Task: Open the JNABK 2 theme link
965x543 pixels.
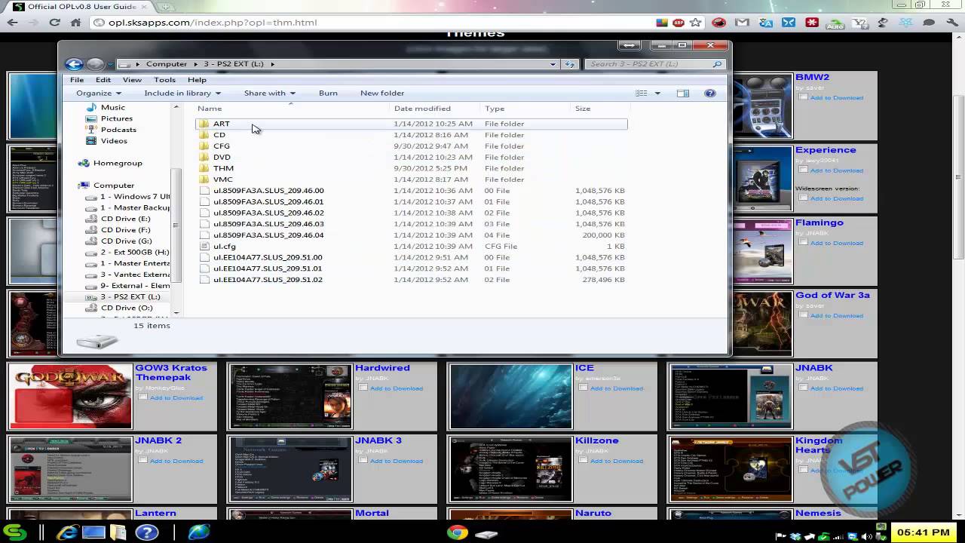Action: point(158,440)
